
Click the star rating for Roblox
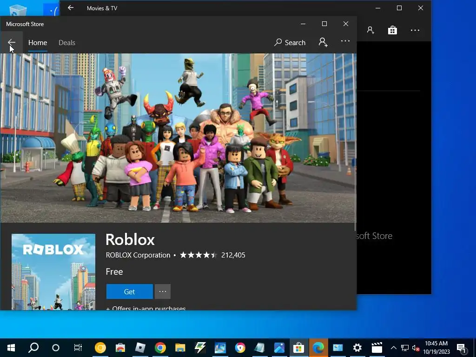point(198,255)
